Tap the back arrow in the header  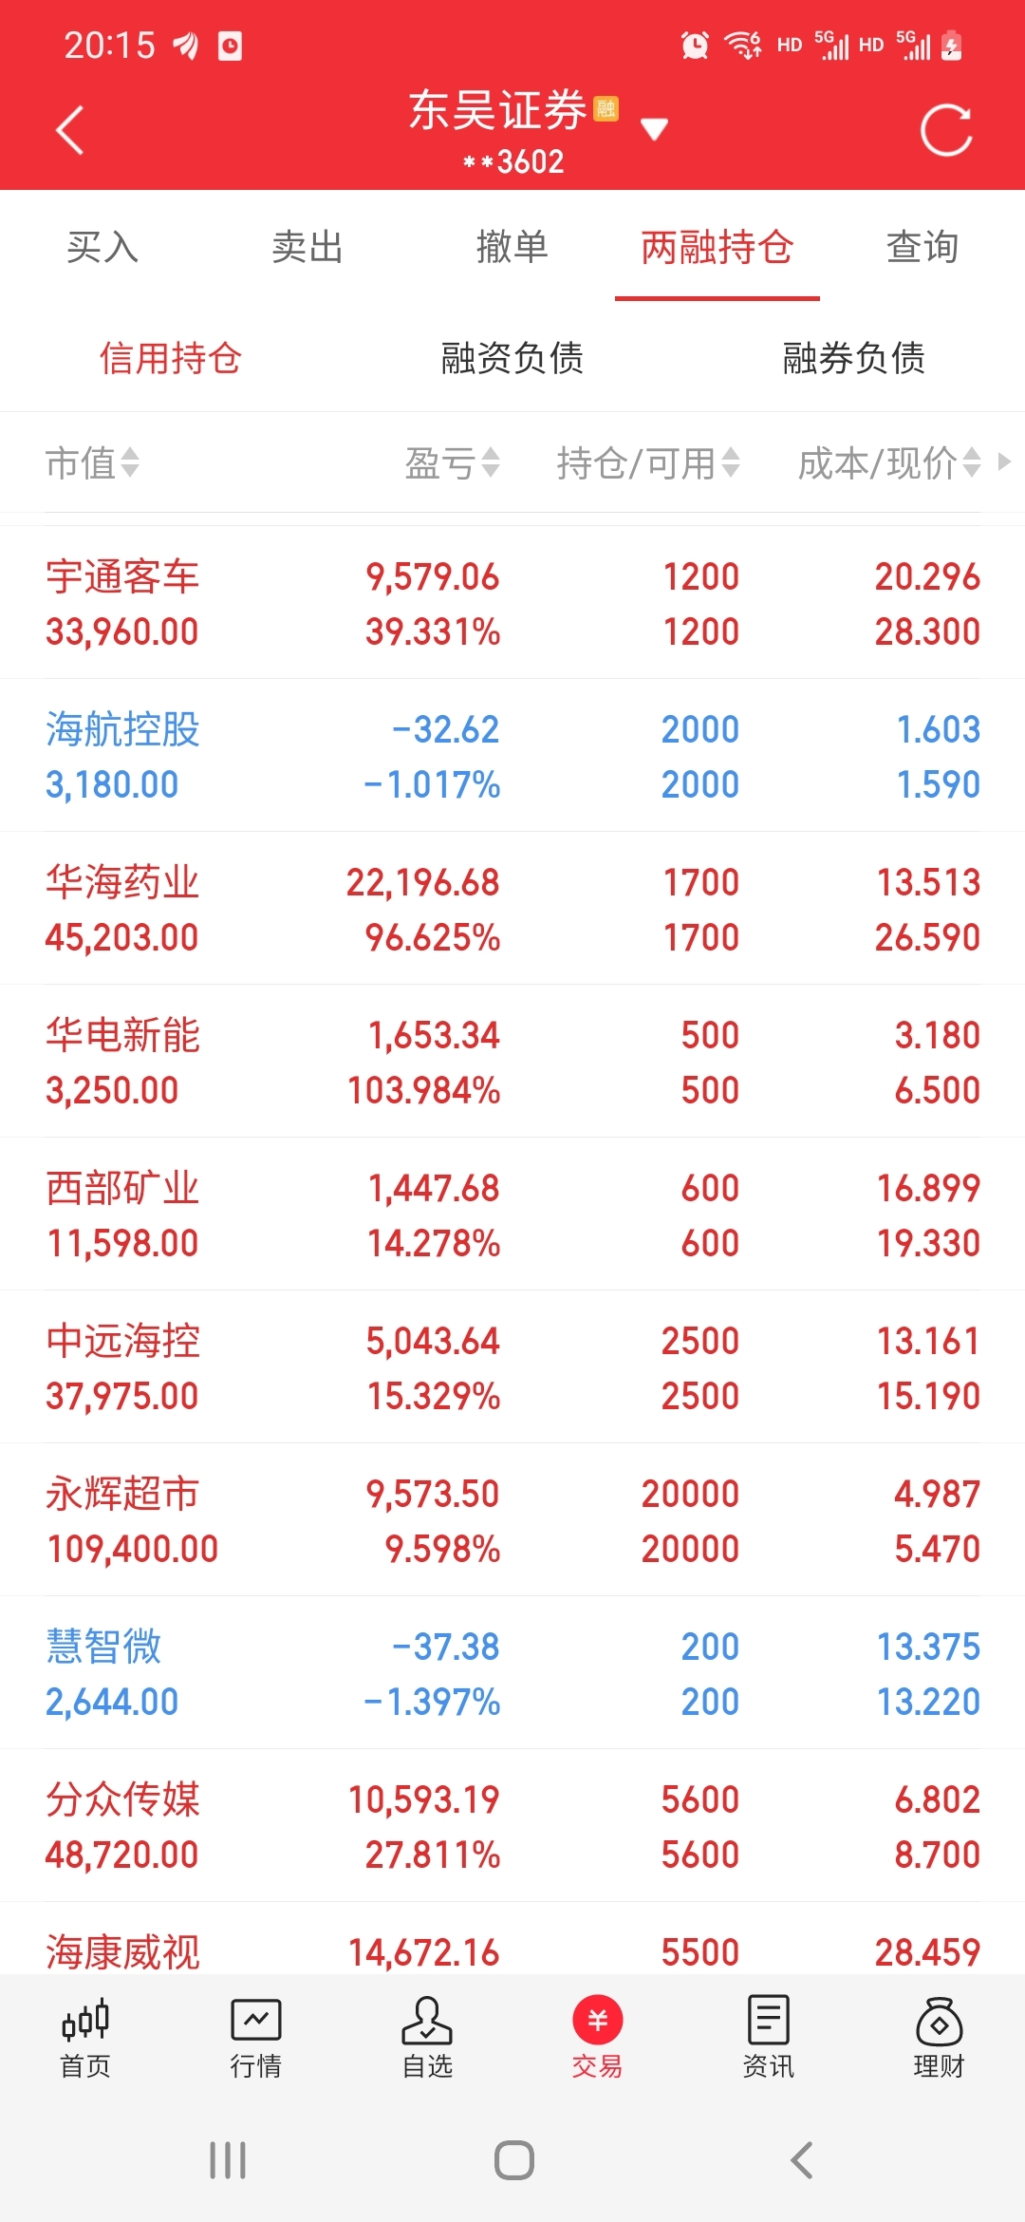pos(70,129)
